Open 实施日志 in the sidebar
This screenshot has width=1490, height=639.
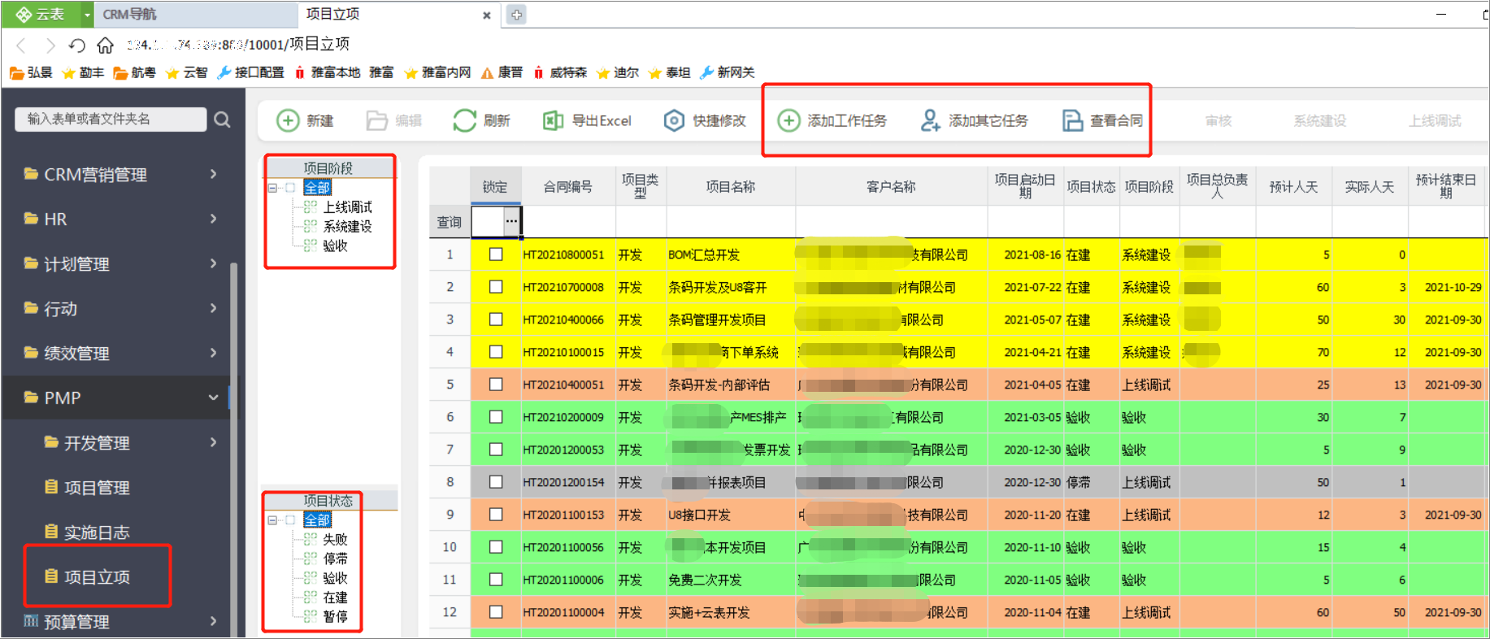click(x=97, y=532)
